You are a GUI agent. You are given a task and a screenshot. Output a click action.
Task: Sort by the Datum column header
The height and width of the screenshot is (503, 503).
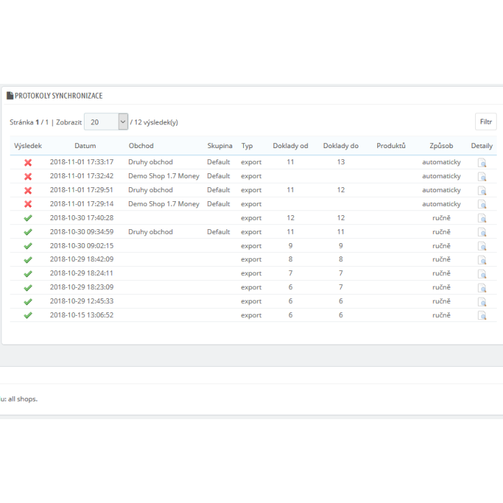[x=85, y=146]
